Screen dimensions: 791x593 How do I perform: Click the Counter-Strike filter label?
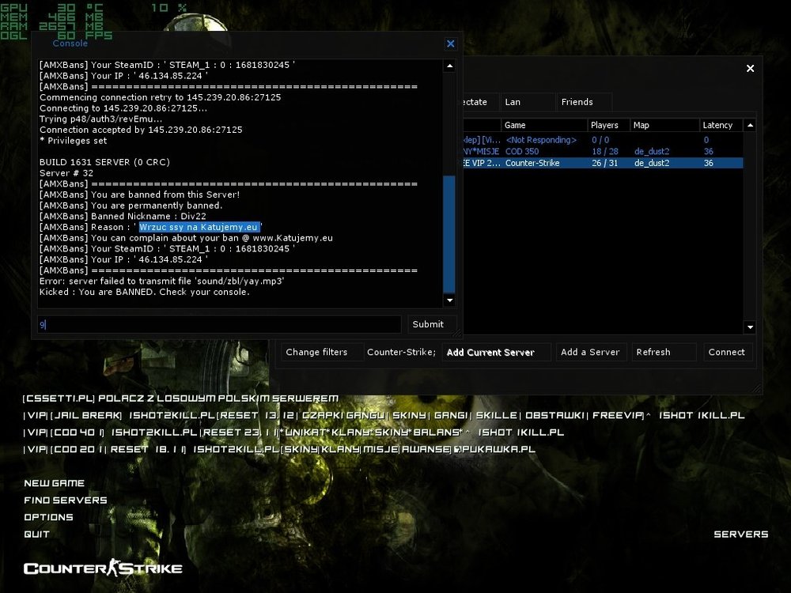(x=401, y=352)
